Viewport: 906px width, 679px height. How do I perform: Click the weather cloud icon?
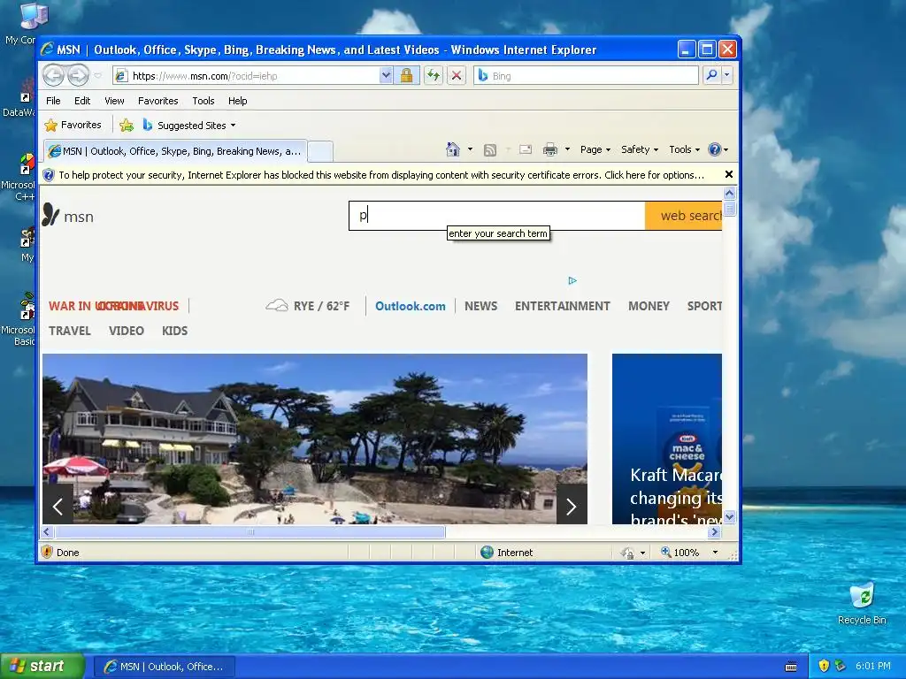277,305
